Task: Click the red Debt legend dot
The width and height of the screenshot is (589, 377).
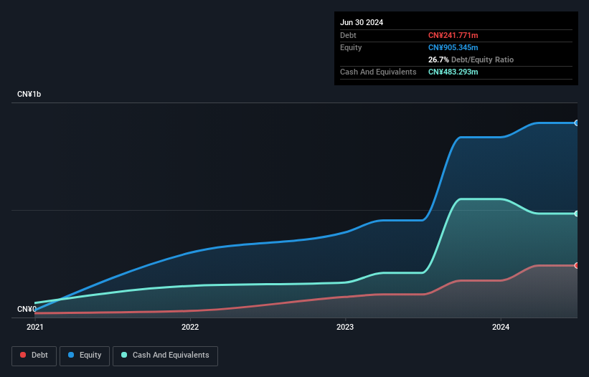Action: point(23,355)
